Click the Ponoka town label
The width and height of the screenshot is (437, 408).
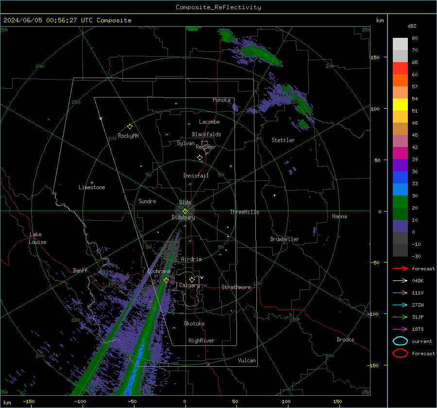(221, 100)
